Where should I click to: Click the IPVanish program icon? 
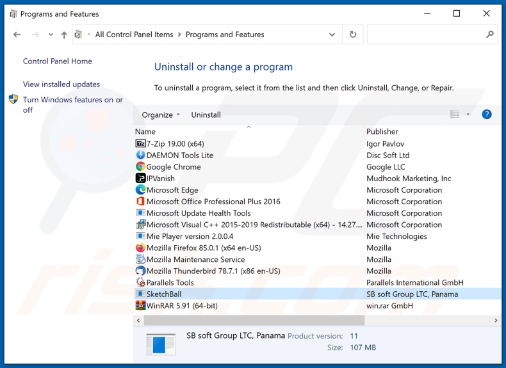[140, 179]
